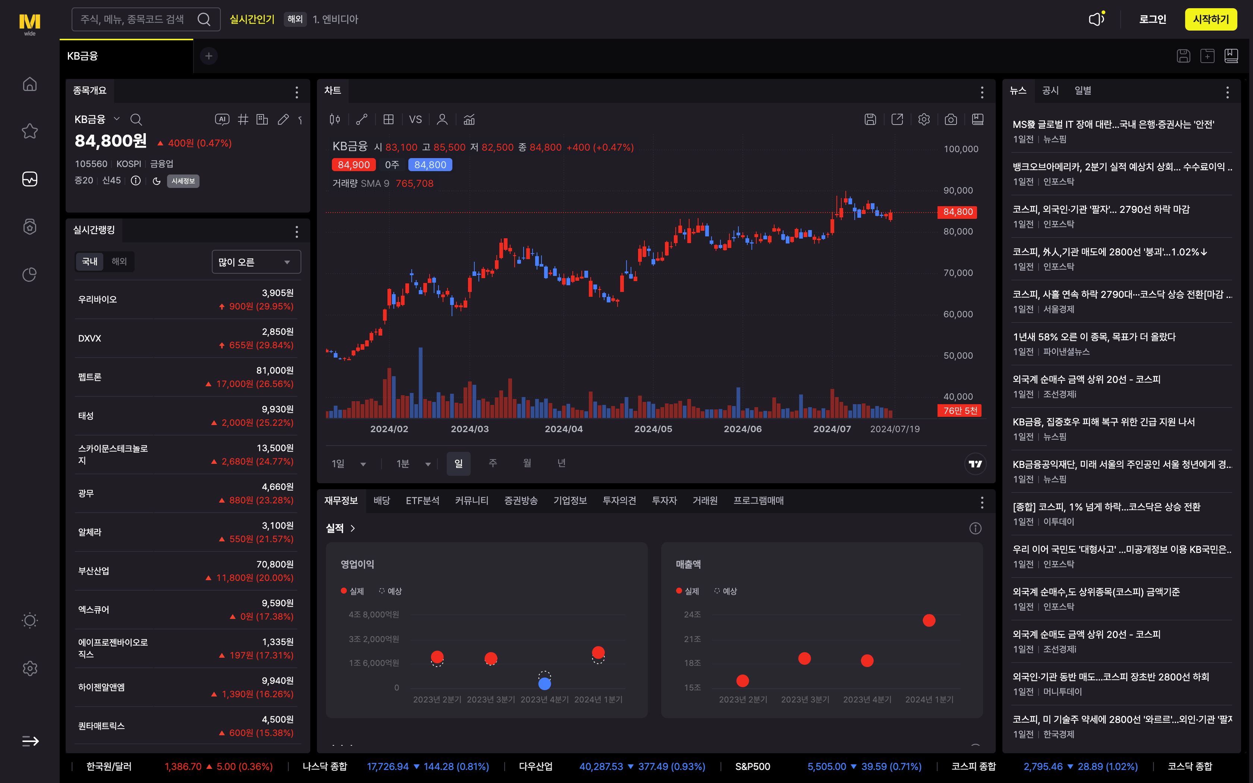
Task: Click the blue 84,800 price tag
Action: [x=430, y=165]
